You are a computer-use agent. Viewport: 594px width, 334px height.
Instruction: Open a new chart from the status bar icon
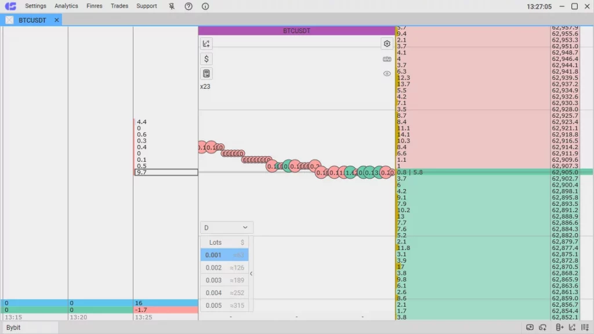(573, 328)
